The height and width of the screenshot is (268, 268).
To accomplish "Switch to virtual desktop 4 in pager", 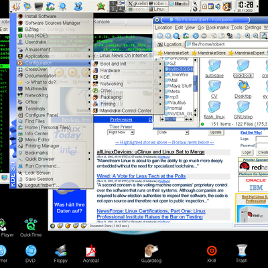I will [x=120, y=9].
